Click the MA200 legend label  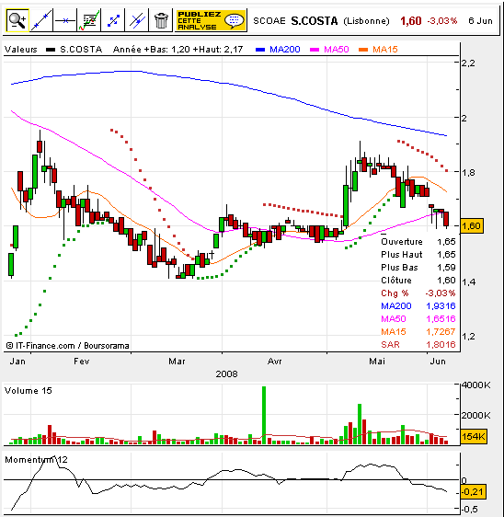(285, 50)
